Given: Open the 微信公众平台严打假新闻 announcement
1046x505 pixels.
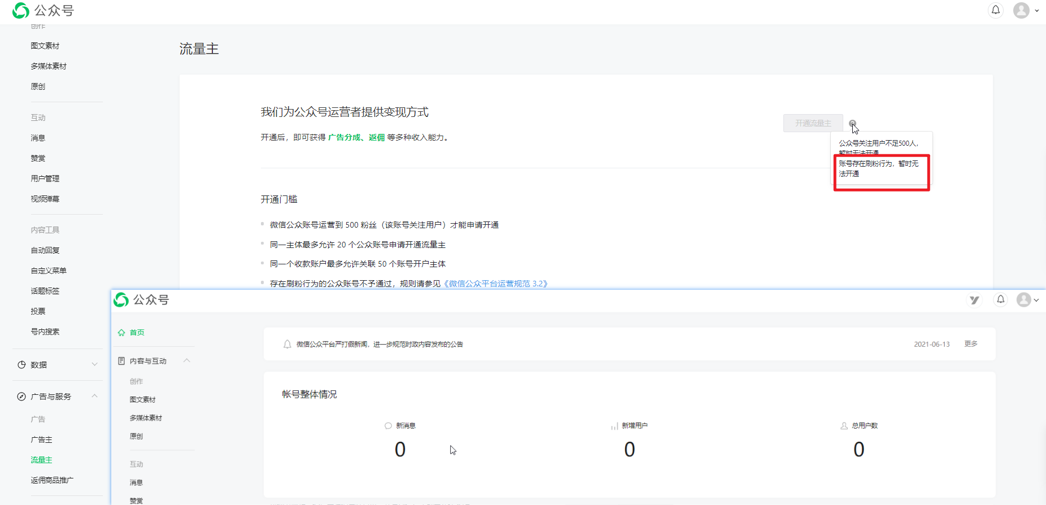Looking at the screenshot, I should pos(380,344).
